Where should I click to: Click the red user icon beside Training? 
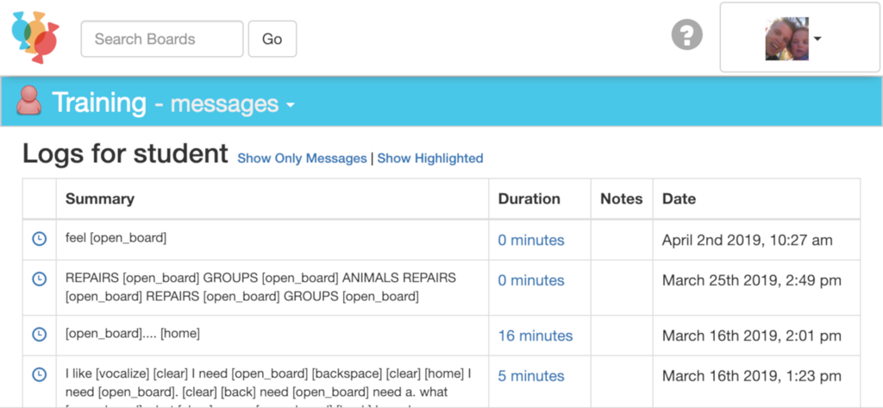pos(28,101)
